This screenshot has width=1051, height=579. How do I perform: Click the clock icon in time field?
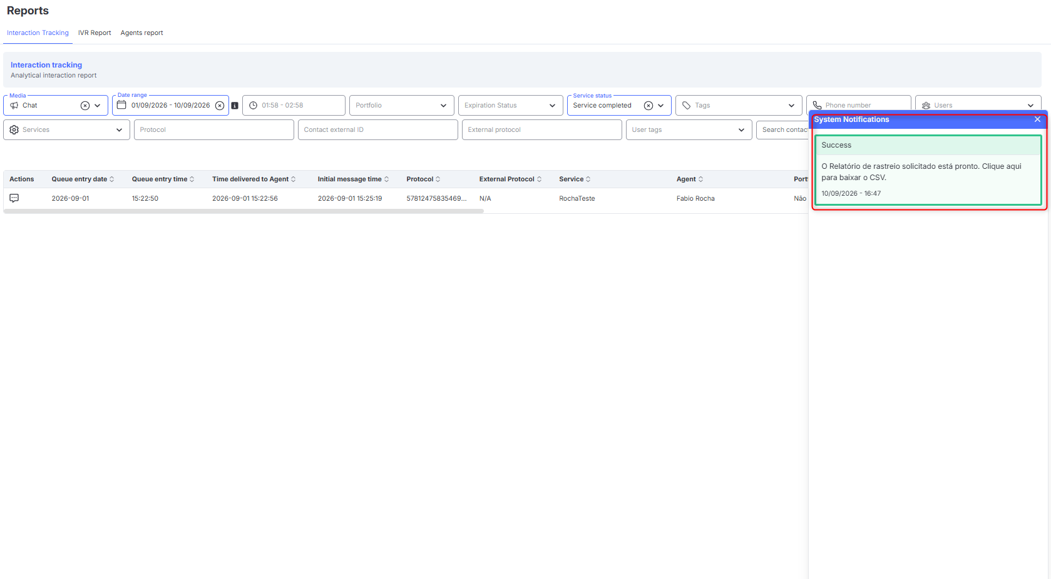254,106
